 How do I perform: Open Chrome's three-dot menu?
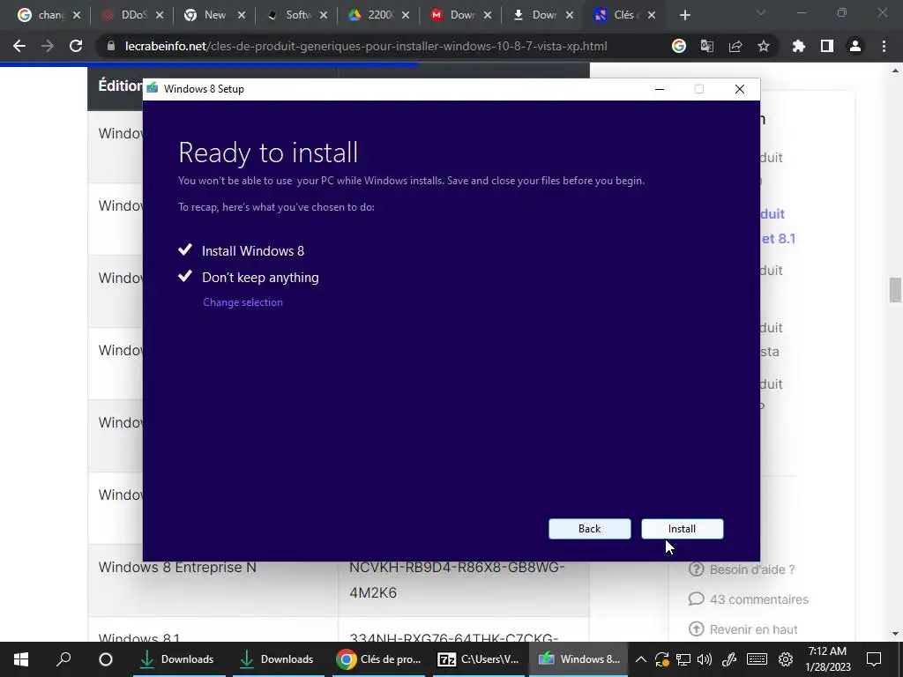point(884,46)
